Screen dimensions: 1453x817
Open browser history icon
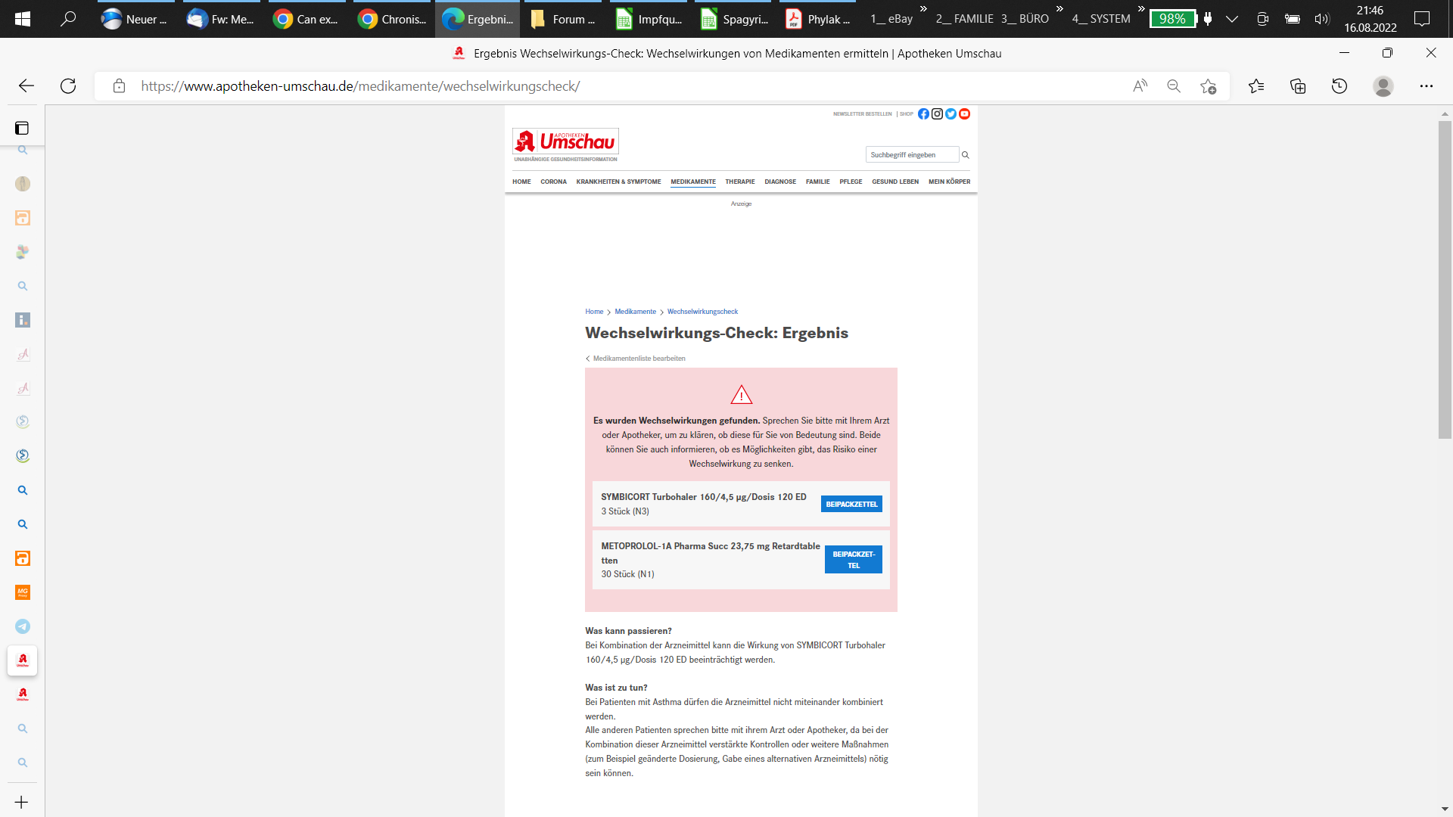tap(1339, 86)
